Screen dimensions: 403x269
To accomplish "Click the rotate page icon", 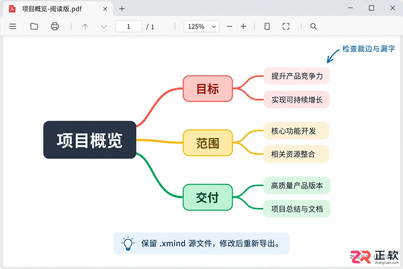I will 267,27.
